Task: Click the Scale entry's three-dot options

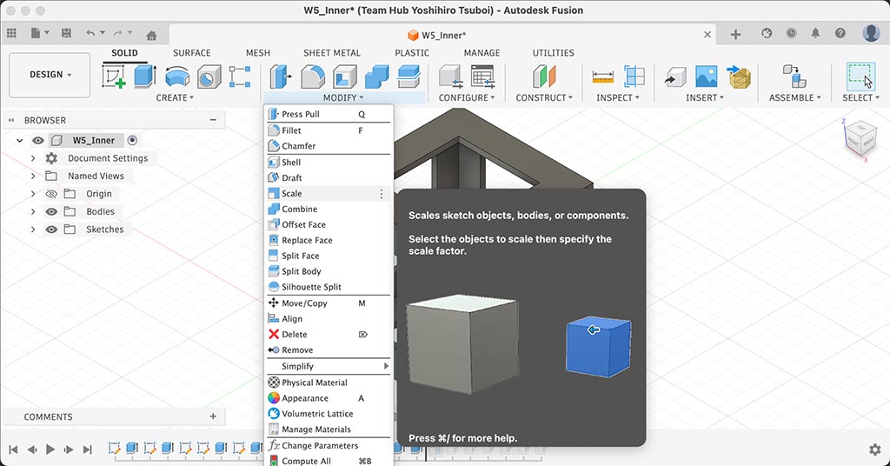Action: click(382, 194)
